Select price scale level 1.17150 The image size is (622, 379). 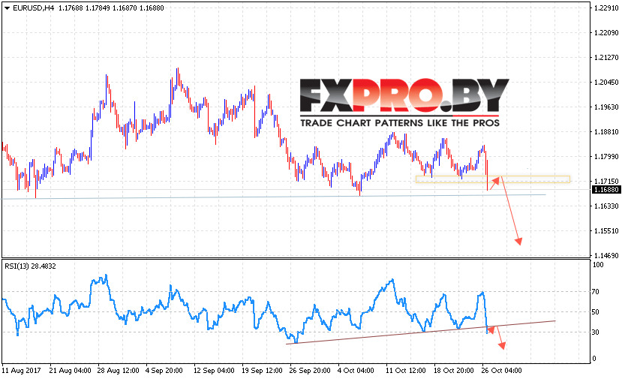(606, 181)
